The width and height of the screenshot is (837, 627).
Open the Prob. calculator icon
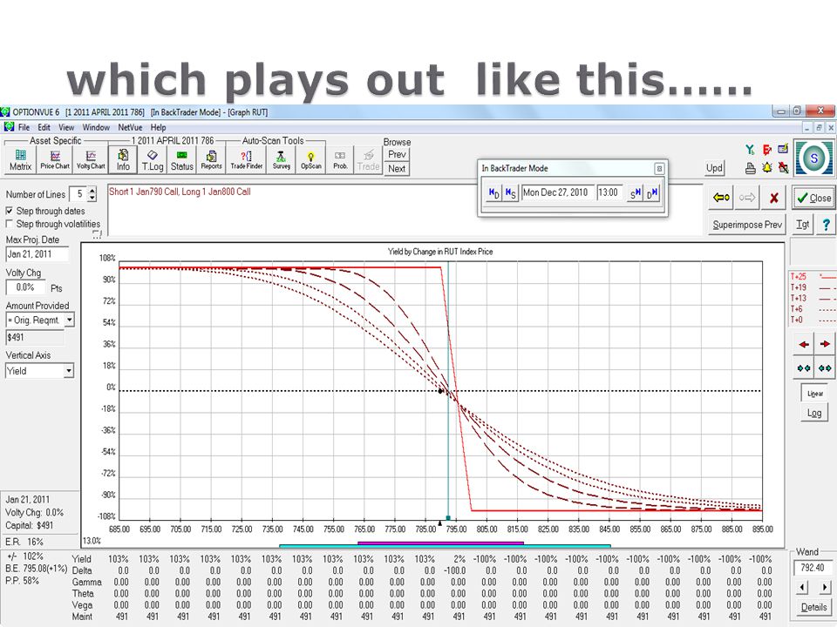tap(341, 160)
